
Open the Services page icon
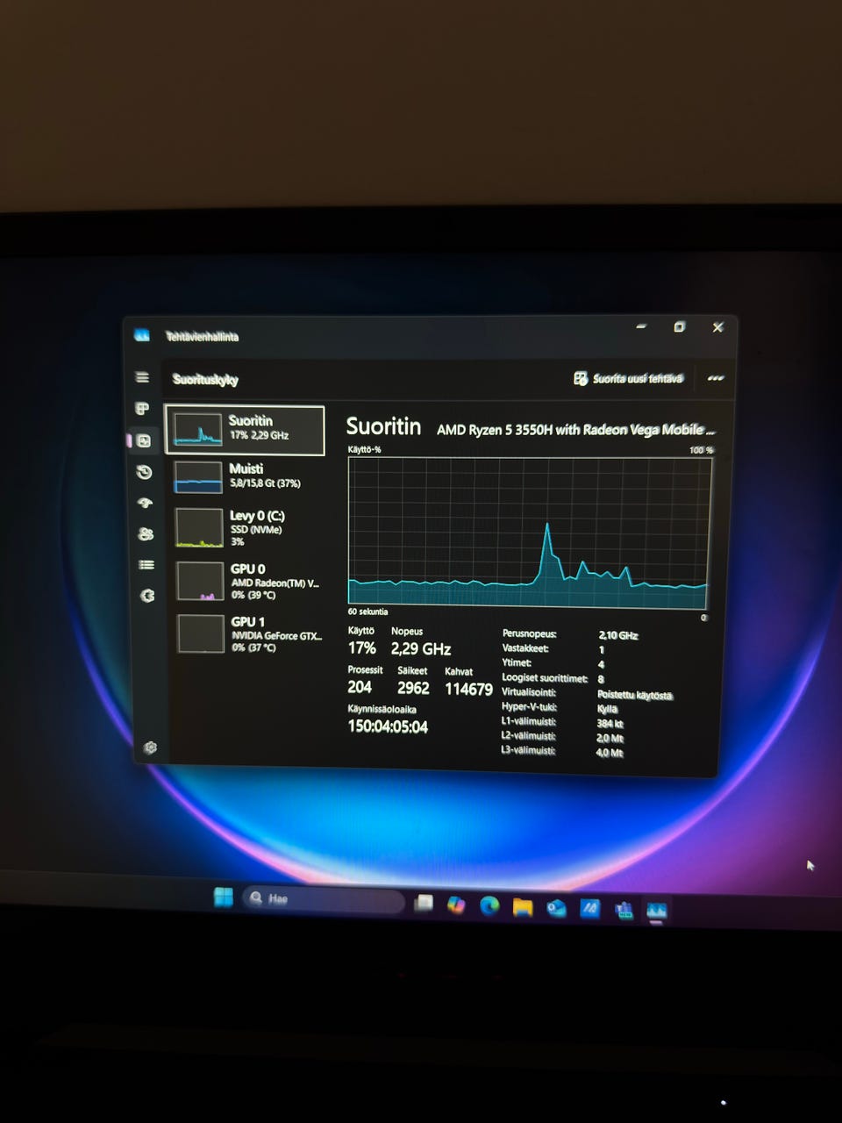tap(148, 596)
